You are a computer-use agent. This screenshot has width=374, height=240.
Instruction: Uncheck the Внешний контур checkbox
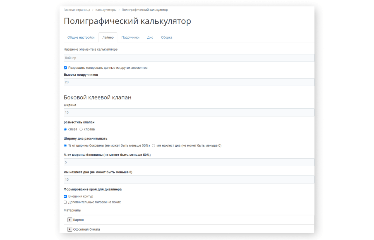[65, 196]
